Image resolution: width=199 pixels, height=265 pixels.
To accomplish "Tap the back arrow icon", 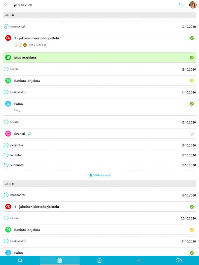I will tap(6, 5).
